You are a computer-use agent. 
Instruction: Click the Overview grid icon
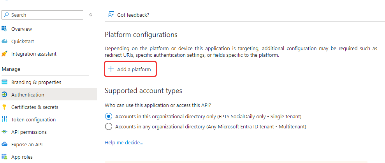5,29
